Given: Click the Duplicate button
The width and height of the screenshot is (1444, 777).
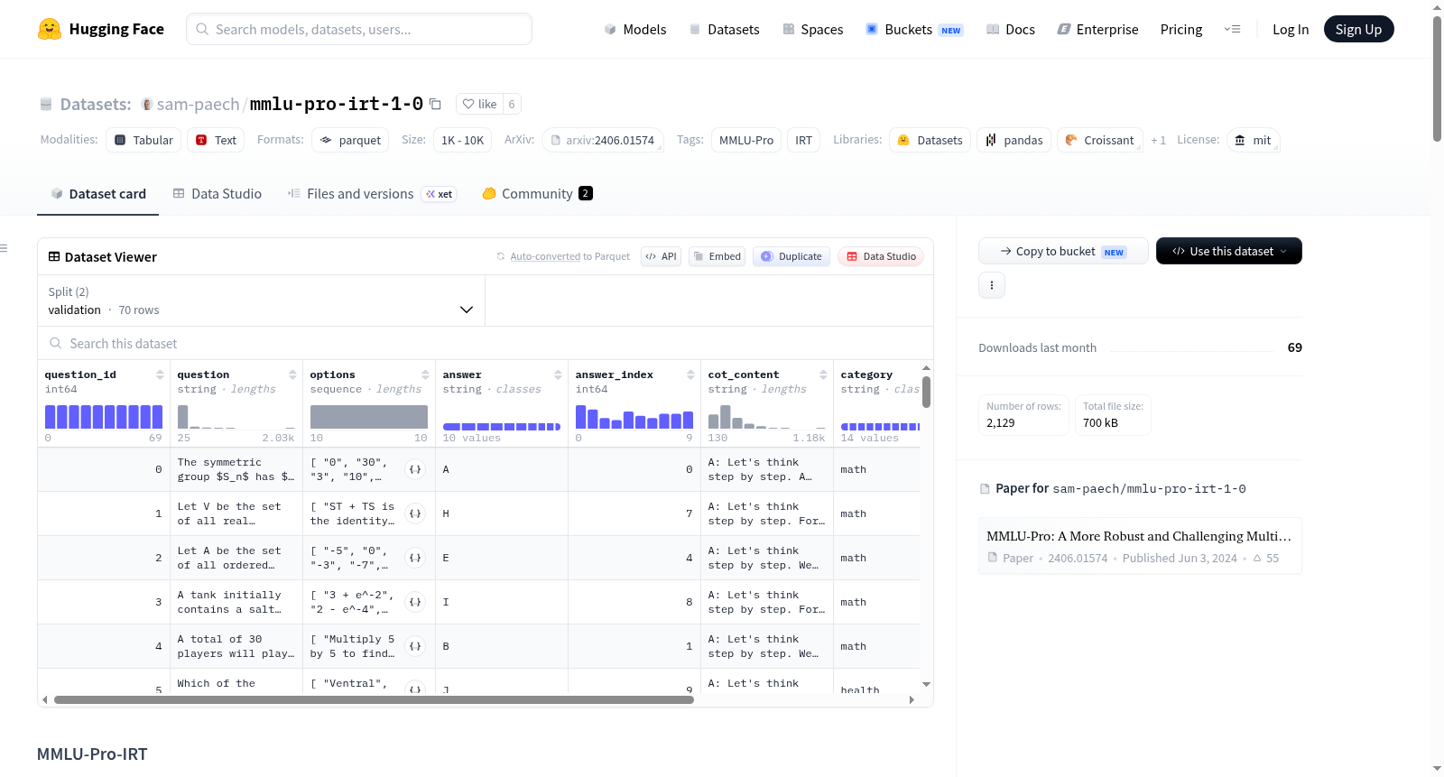Looking at the screenshot, I should tap(791, 256).
